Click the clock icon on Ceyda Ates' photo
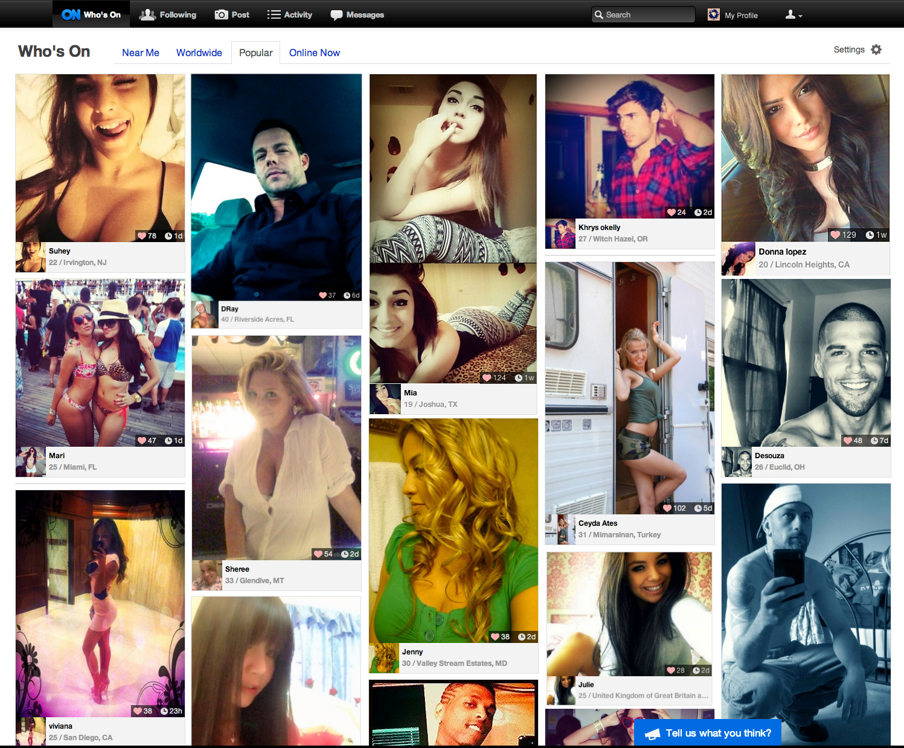Screen dimensions: 904x748 (698, 508)
